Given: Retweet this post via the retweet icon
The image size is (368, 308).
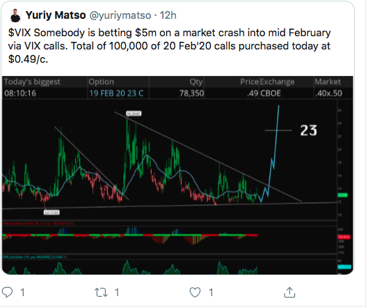Looking at the screenshot, I should (101, 293).
